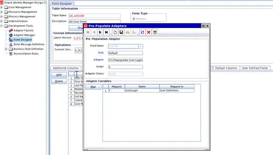The image size is (273, 155).
Task: Go to next record in Pre-Populate Adapters toolbar
Action: 100,32
